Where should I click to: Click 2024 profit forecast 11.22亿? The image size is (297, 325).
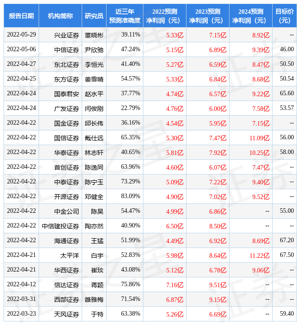point(259,256)
